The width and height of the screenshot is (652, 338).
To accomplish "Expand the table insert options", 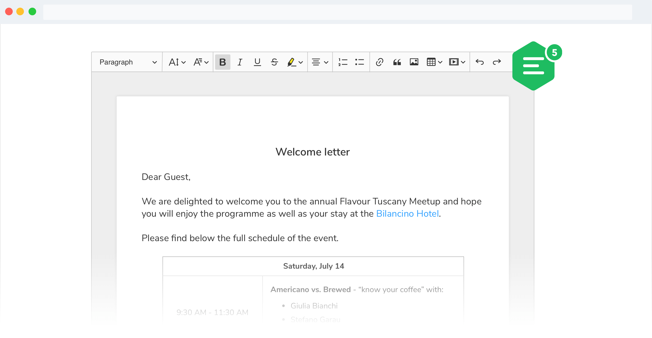I will pyautogui.click(x=439, y=62).
